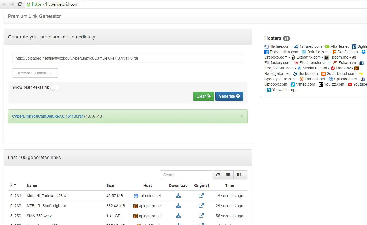367x225 pixels.
Task: Open the original link for SMA-759.wmv
Action: click(x=201, y=216)
